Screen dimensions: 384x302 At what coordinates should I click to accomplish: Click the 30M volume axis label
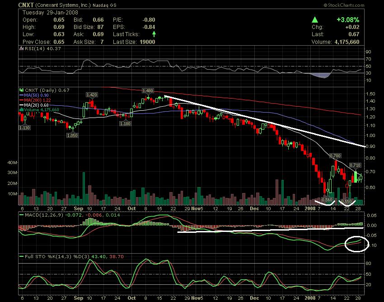13,173
